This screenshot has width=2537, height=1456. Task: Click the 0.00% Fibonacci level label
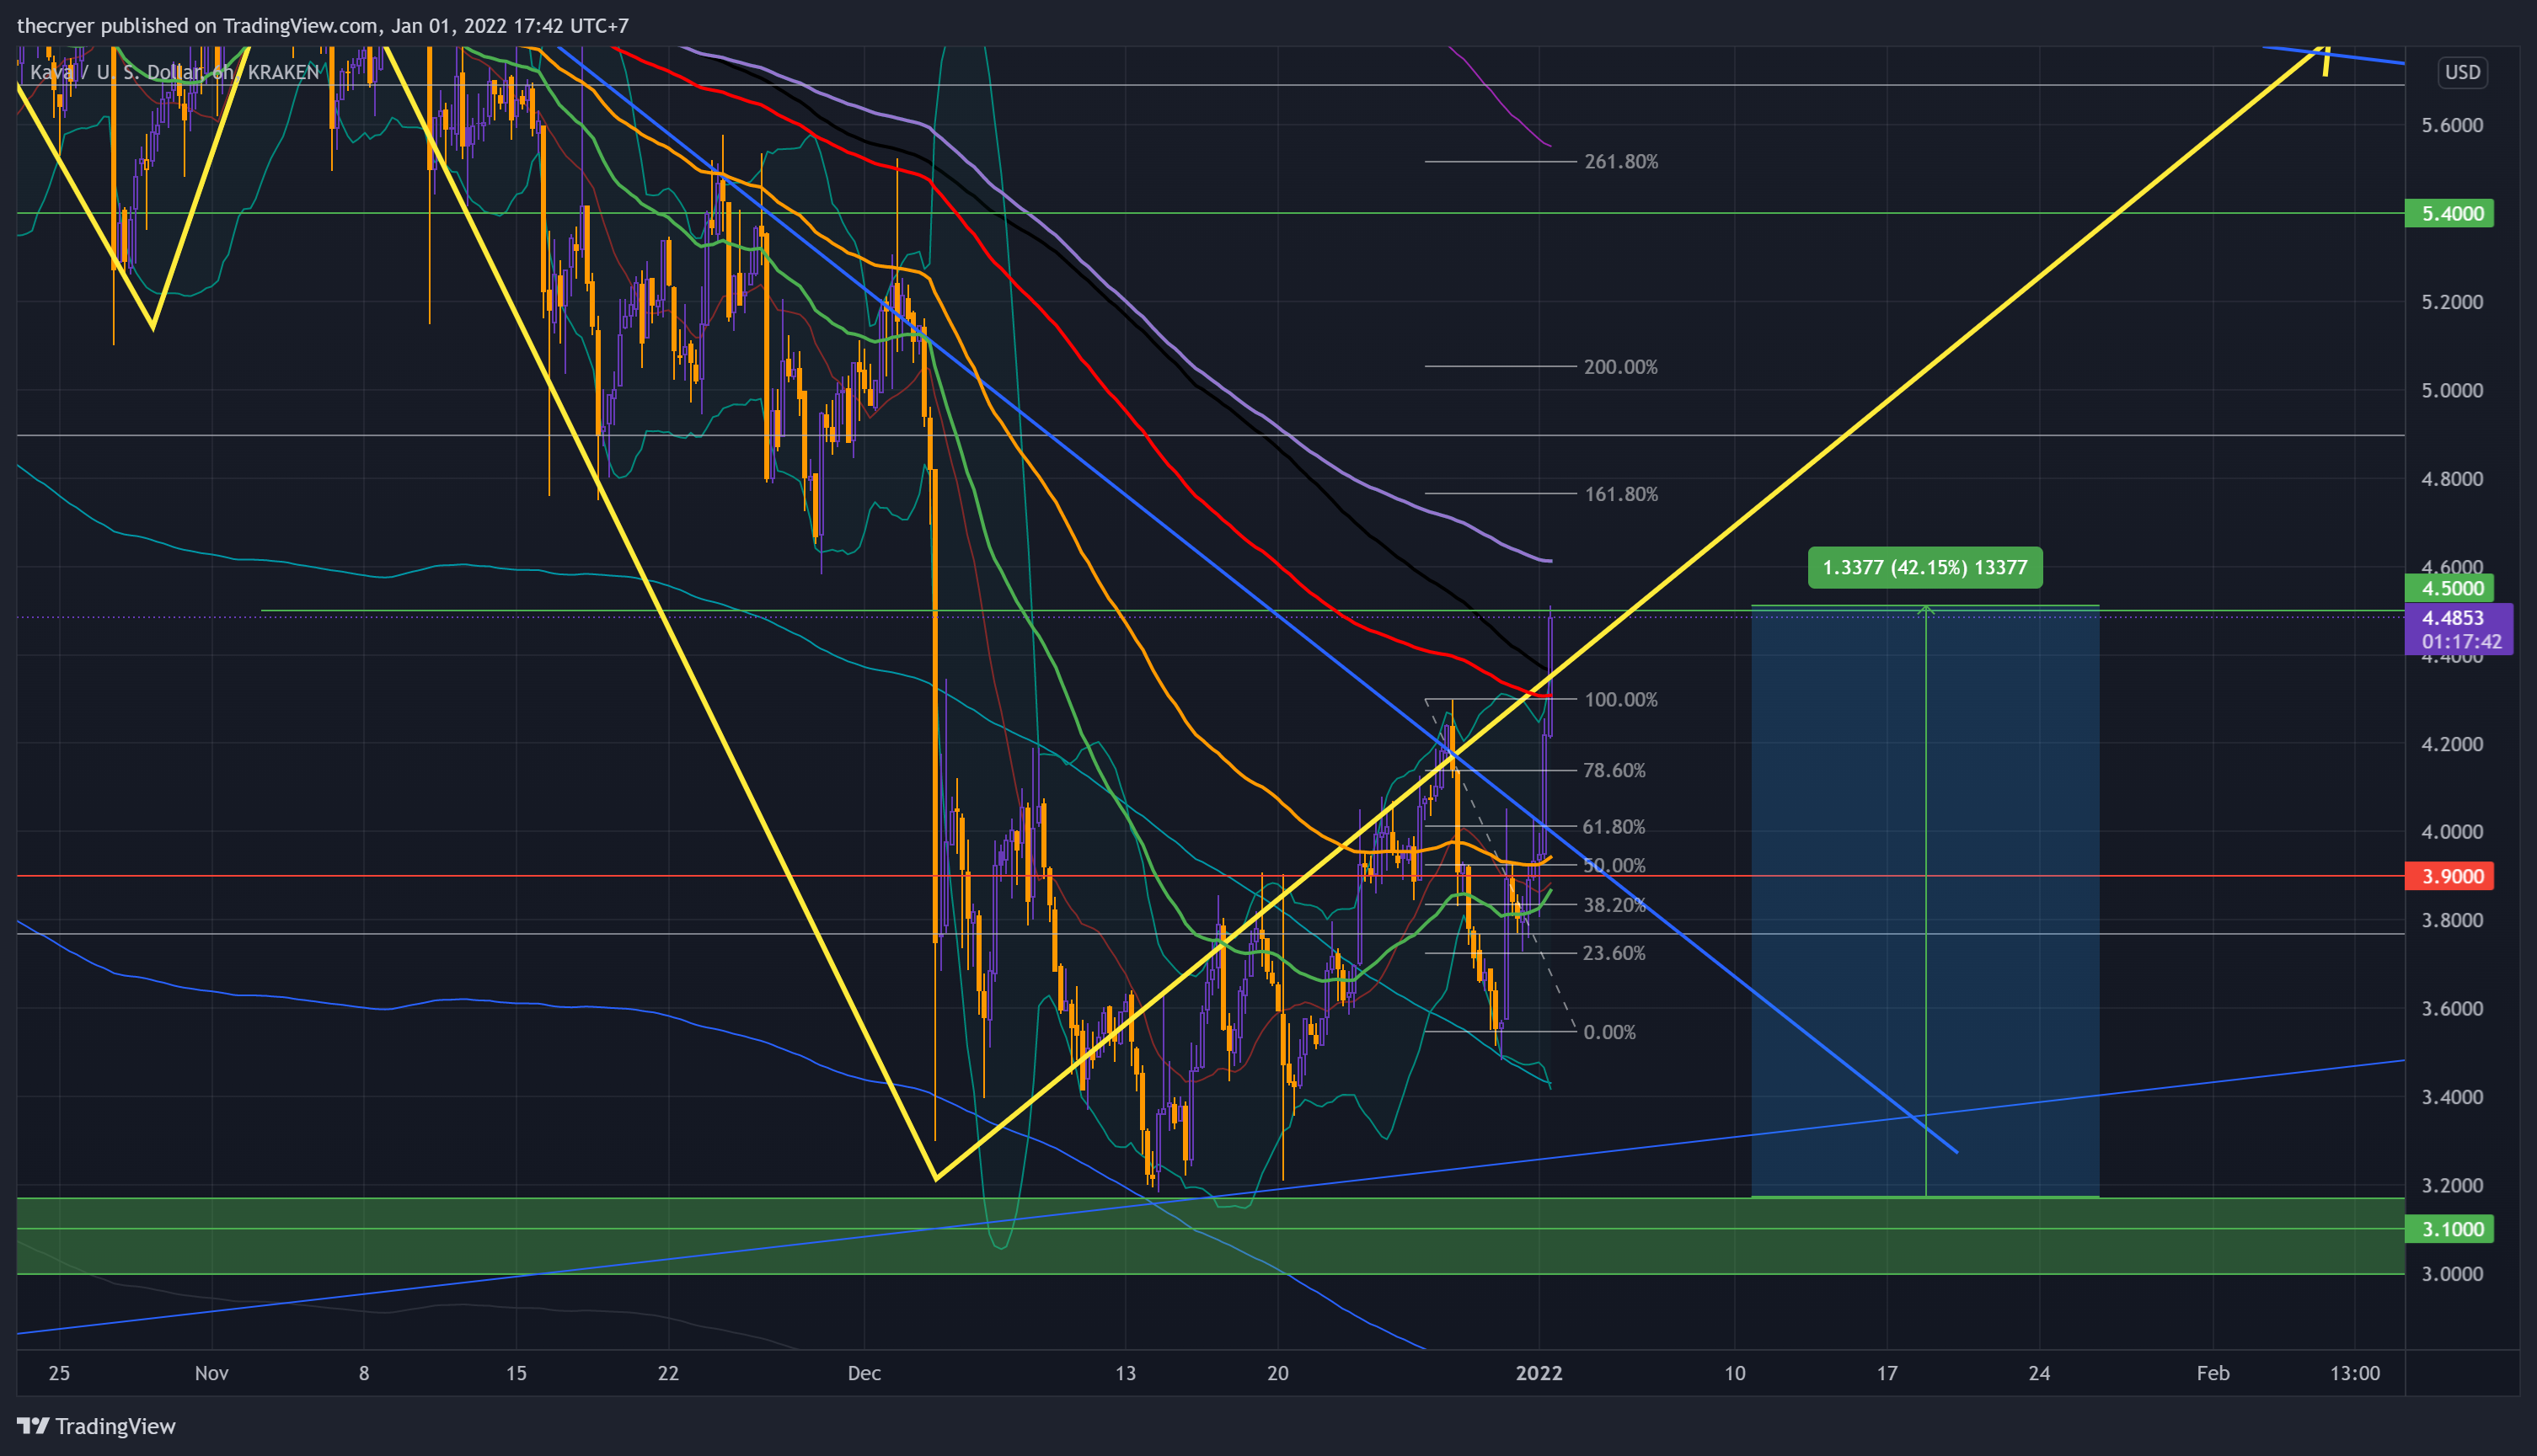tap(1609, 1032)
